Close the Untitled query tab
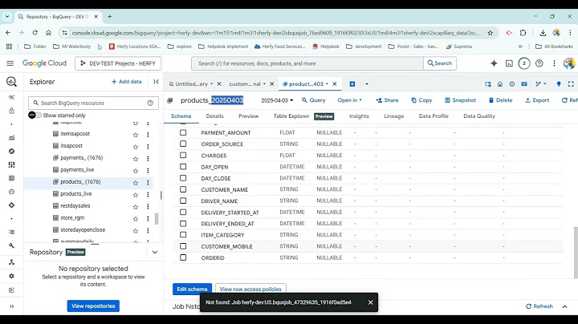Screen dimensions: 578x324 pos(219,84)
